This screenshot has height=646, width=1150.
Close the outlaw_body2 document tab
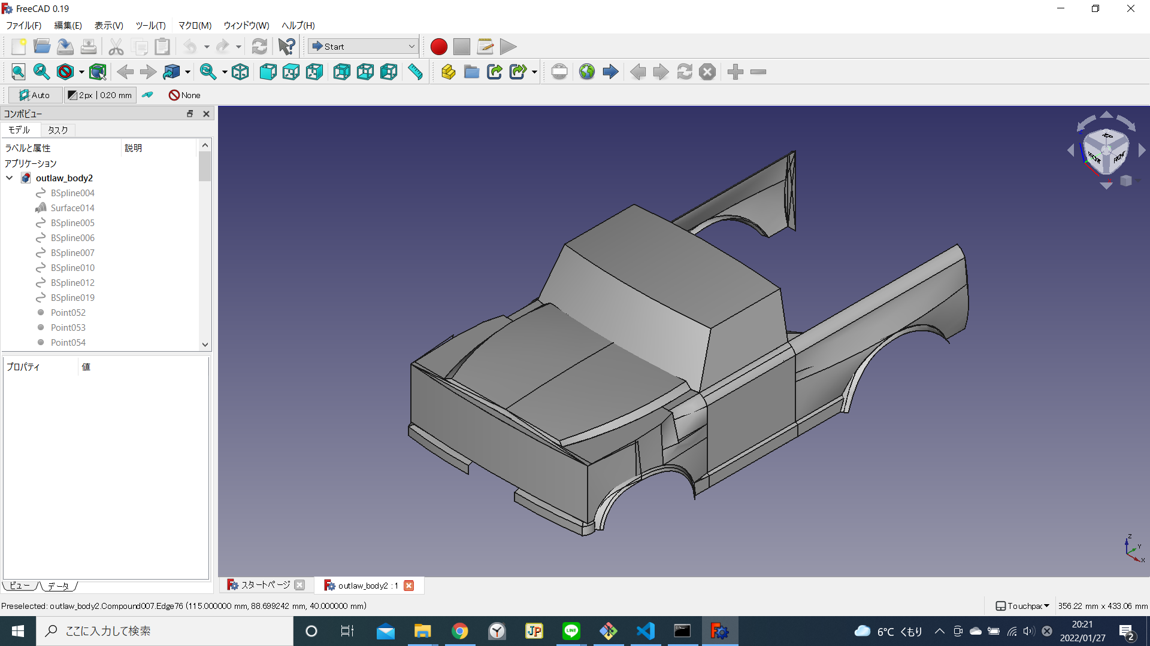(409, 586)
